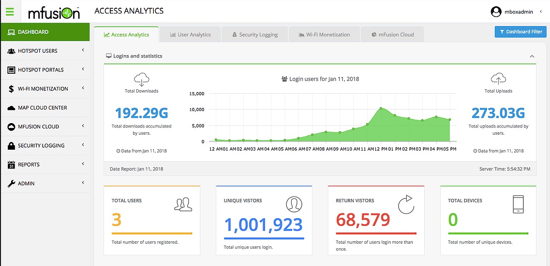550x266 pixels.
Task: Click the Total Users people icon
Action: 183,204
